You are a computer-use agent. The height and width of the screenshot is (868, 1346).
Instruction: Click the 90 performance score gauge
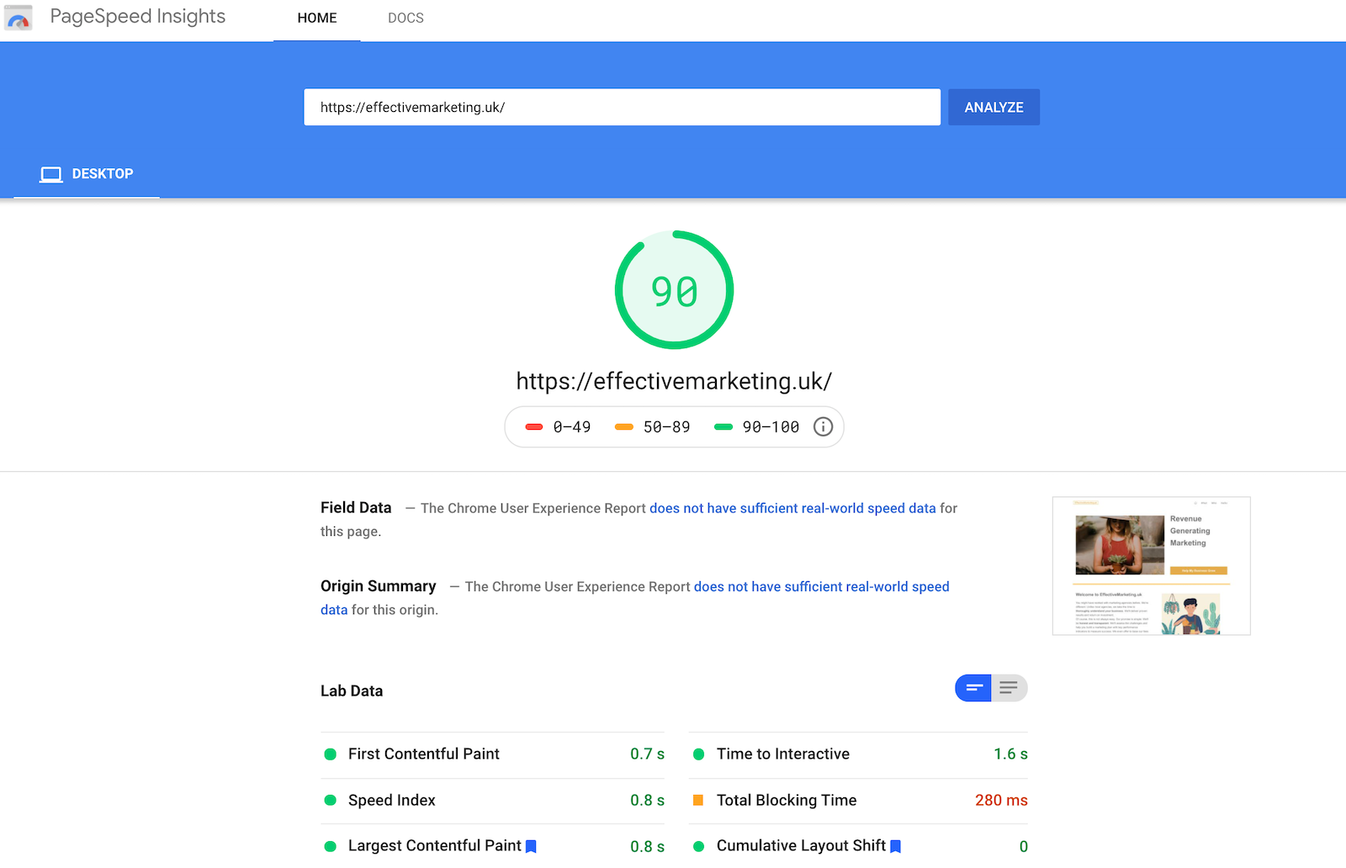674,289
